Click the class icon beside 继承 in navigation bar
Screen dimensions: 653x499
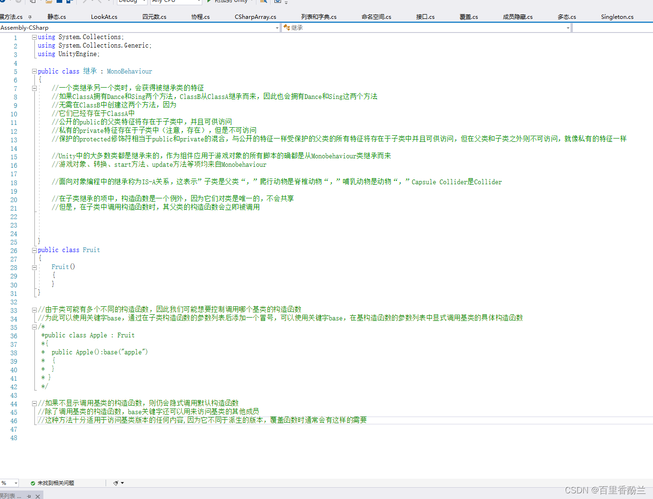coord(287,28)
